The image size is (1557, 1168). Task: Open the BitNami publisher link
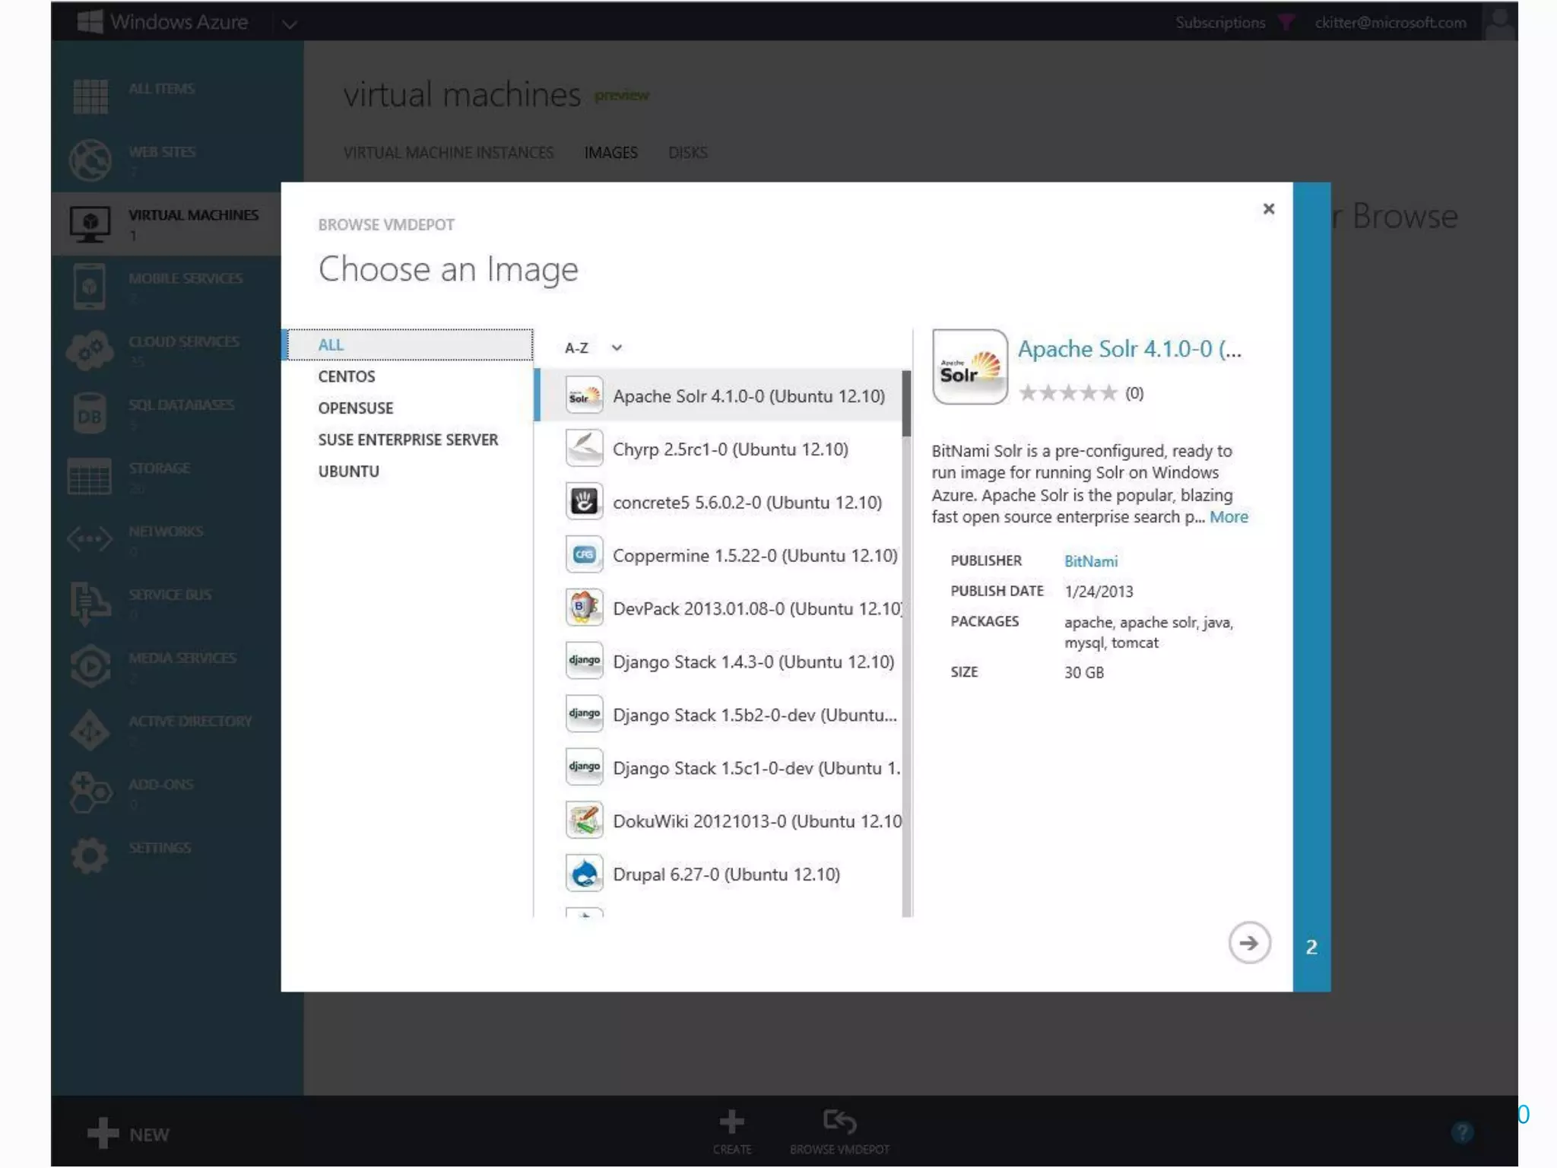[x=1090, y=561]
